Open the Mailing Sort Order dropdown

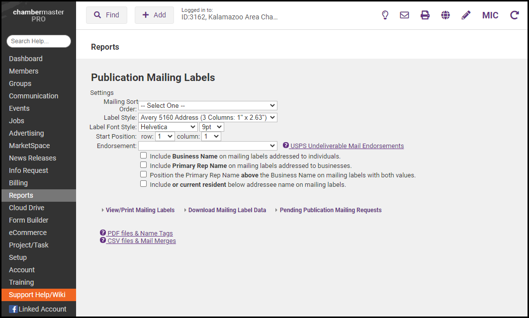click(207, 105)
